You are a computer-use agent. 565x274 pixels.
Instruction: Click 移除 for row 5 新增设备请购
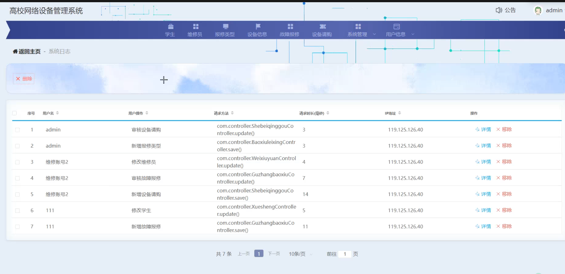[504, 194]
